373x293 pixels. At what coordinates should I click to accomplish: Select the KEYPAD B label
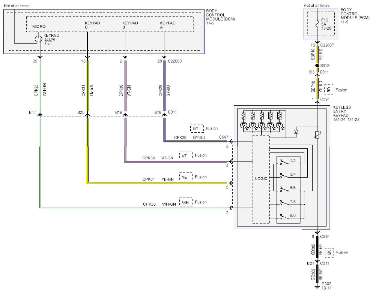tap(130, 25)
